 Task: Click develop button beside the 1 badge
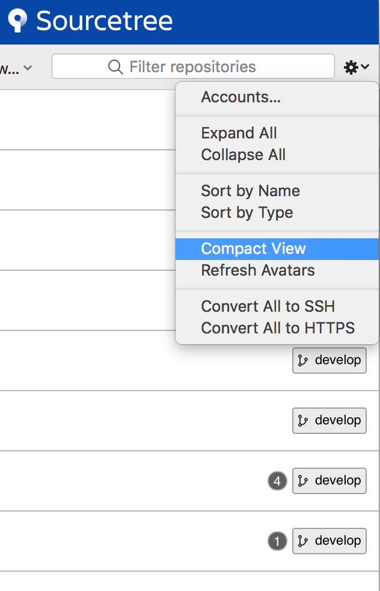pyautogui.click(x=329, y=541)
